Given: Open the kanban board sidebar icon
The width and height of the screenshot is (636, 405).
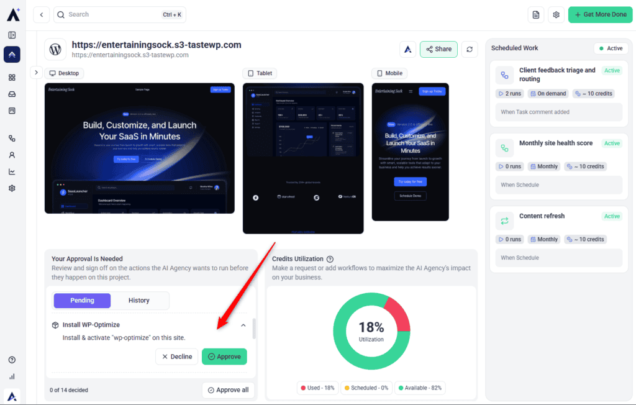Looking at the screenshot, I should click(x=12, y=111).
